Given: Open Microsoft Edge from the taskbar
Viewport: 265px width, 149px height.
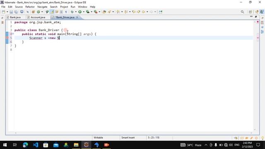Looking at the screenshot, I should pyautogui.click(x=25, y=145).
